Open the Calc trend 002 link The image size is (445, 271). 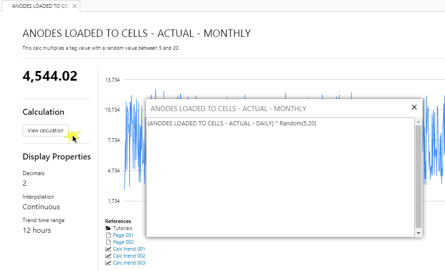coord(129,256)
